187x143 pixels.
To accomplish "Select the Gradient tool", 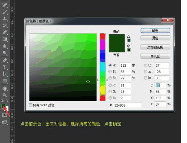I will pyautogui.click(x=4, y=39).
